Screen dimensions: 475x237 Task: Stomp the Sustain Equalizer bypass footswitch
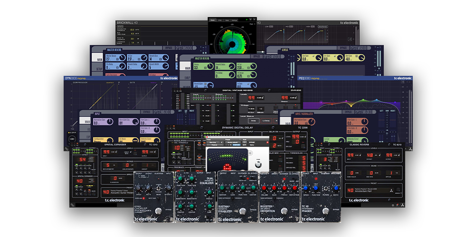pos(243,210)
